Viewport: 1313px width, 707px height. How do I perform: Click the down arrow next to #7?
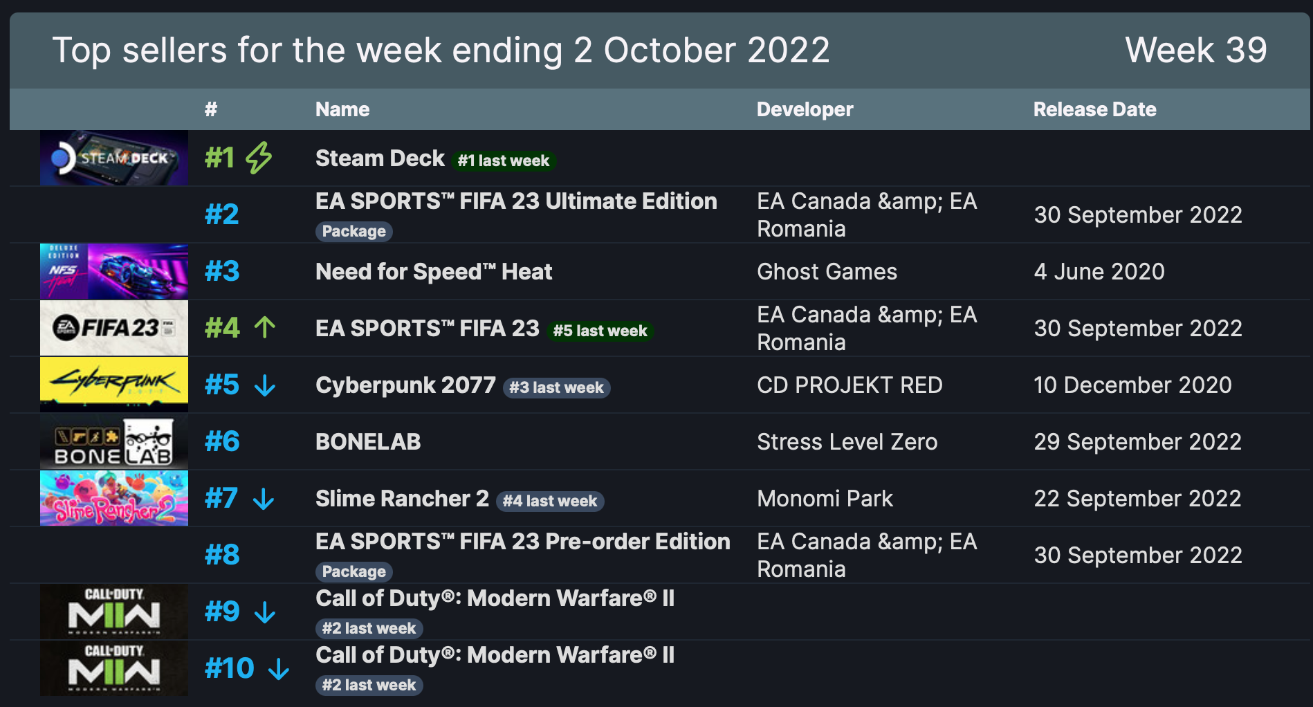[x=264, y=498]
